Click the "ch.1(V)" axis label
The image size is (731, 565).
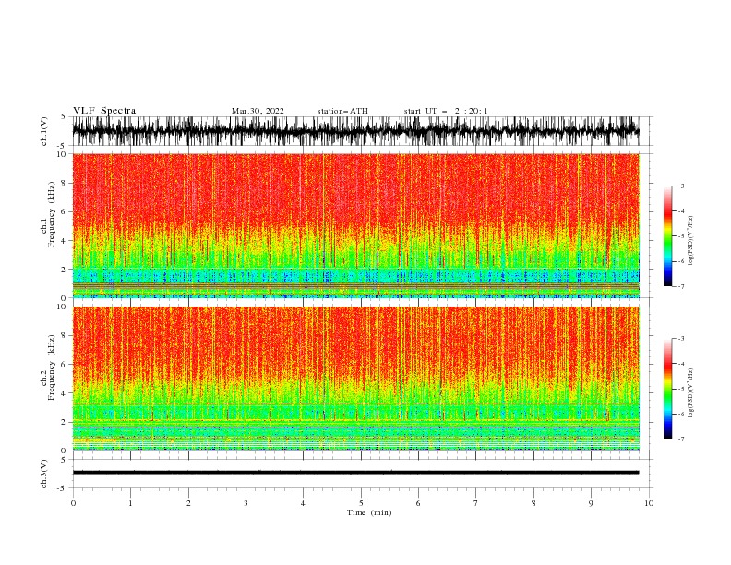click(44, 131)
